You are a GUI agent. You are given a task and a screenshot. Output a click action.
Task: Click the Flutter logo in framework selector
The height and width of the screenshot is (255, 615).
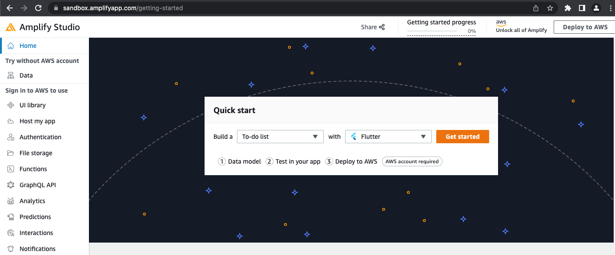click(354, 137)
